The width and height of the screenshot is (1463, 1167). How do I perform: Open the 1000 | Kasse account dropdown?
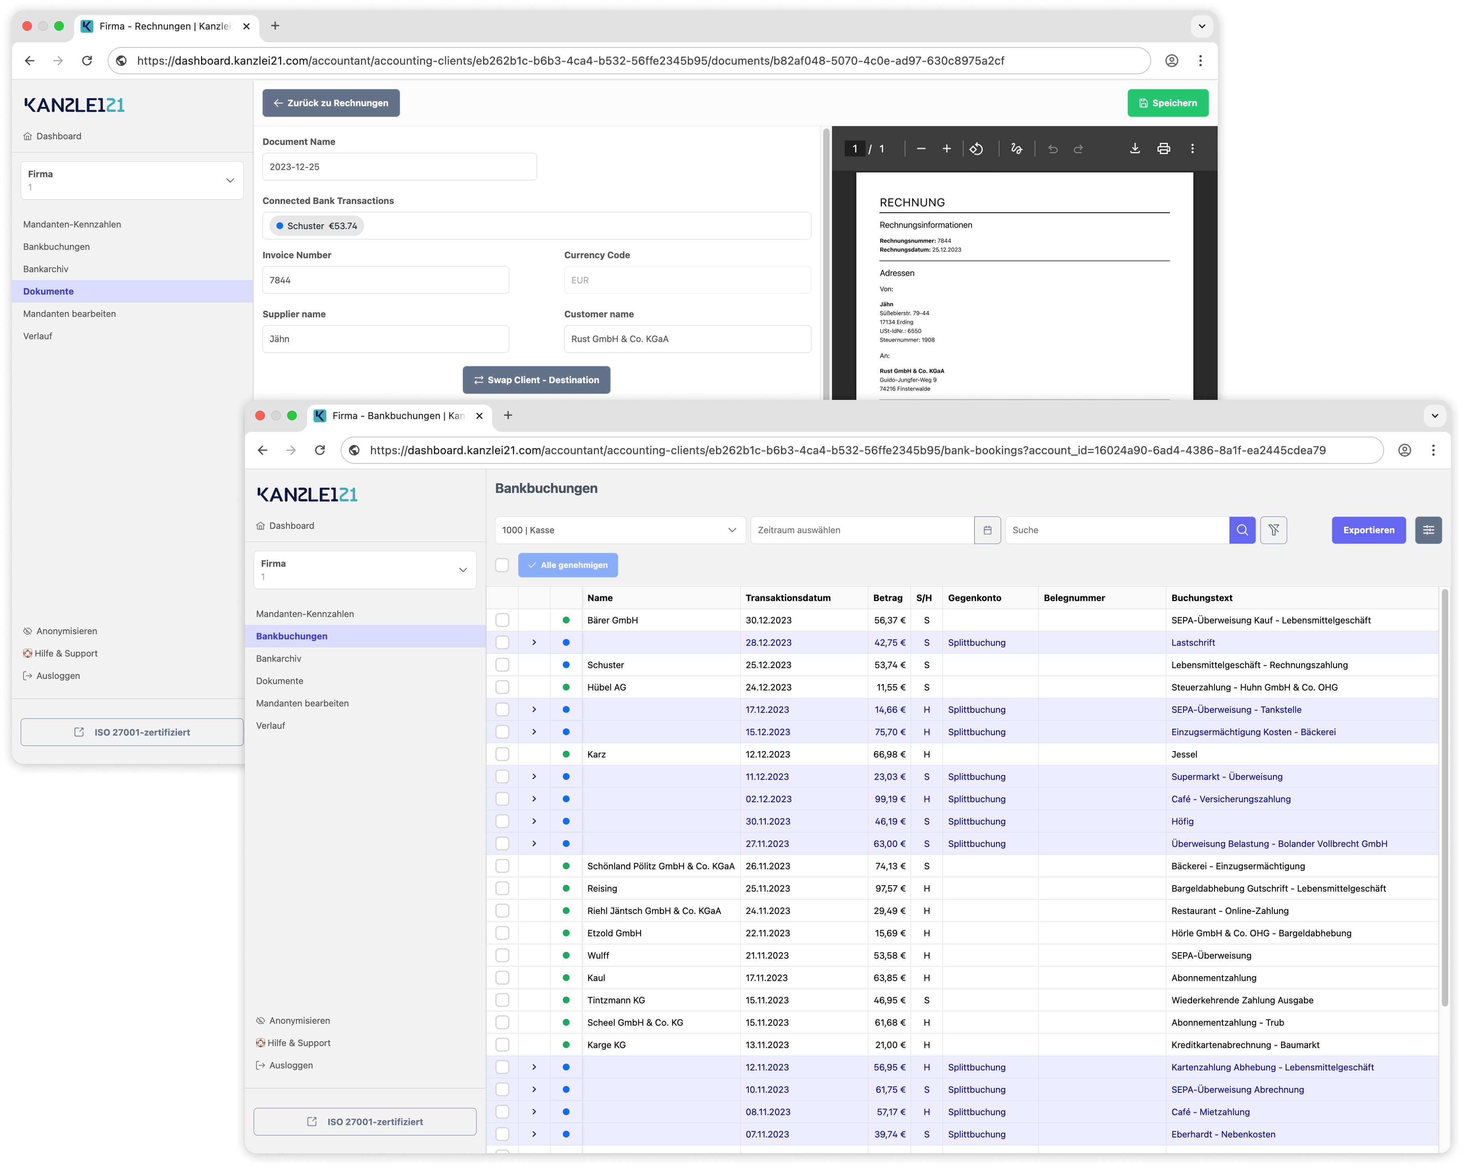[x=619, y=530]
